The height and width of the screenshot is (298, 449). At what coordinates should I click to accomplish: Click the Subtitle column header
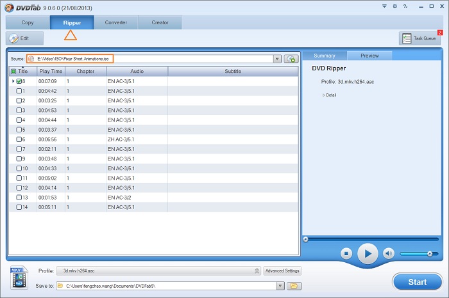pyautogui.click(x=233, y=72)
